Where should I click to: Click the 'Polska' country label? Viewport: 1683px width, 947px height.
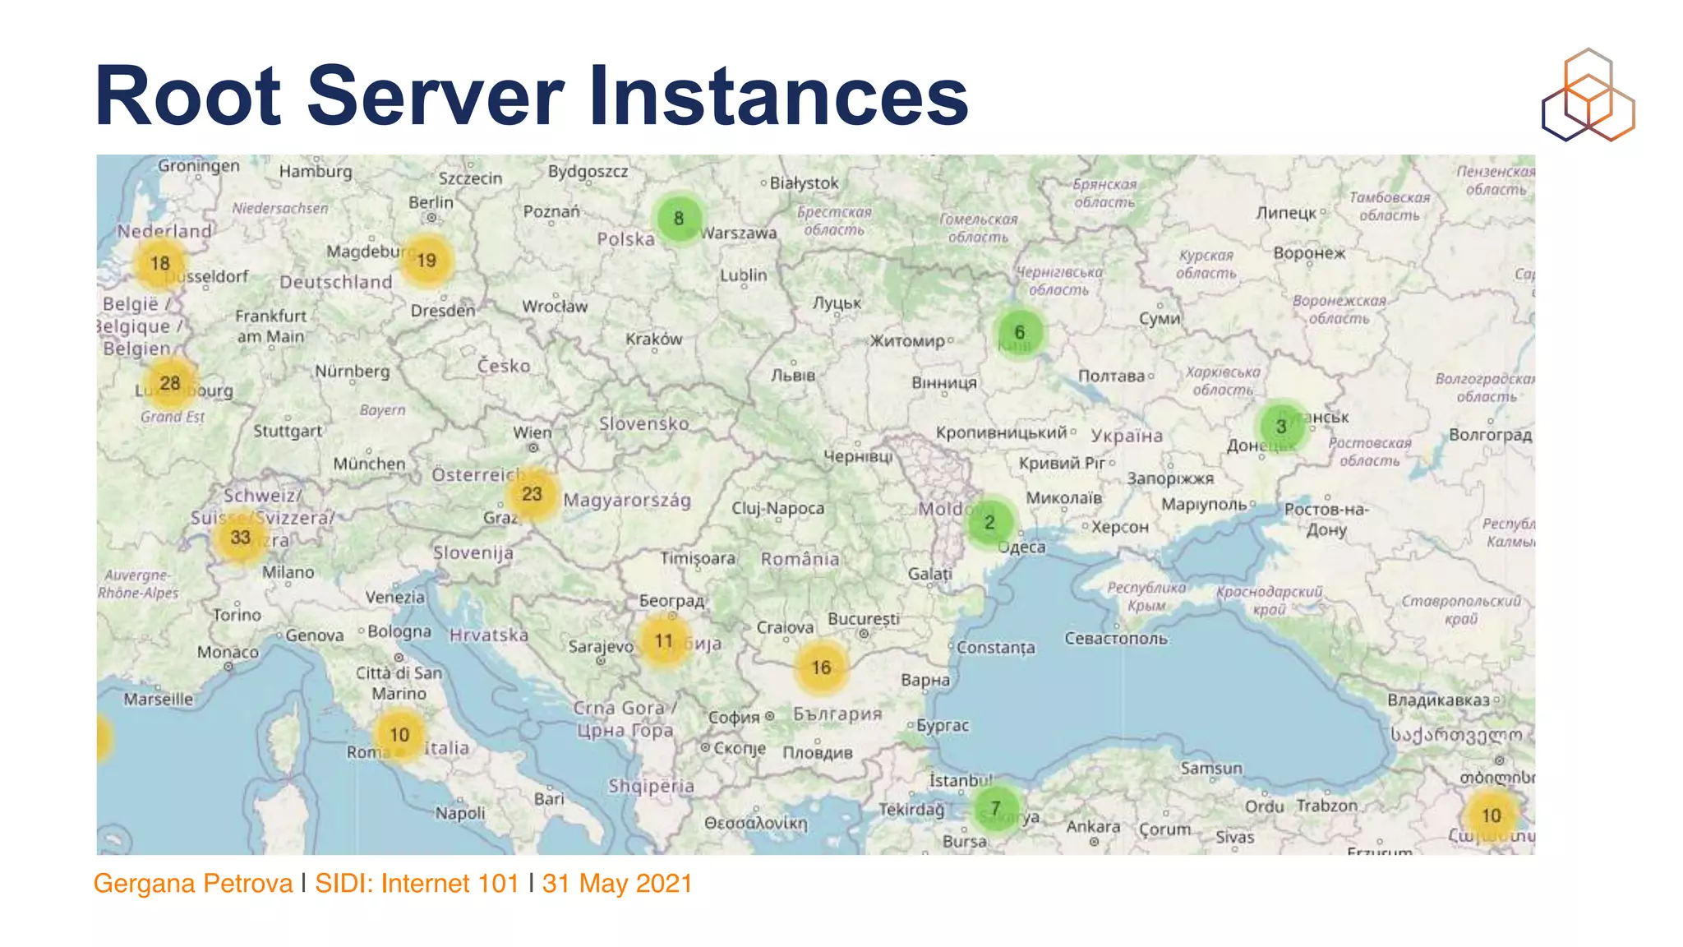point(626,239)
